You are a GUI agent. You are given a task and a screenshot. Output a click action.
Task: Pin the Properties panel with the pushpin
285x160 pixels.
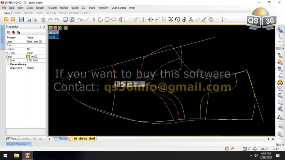[40, 26]
